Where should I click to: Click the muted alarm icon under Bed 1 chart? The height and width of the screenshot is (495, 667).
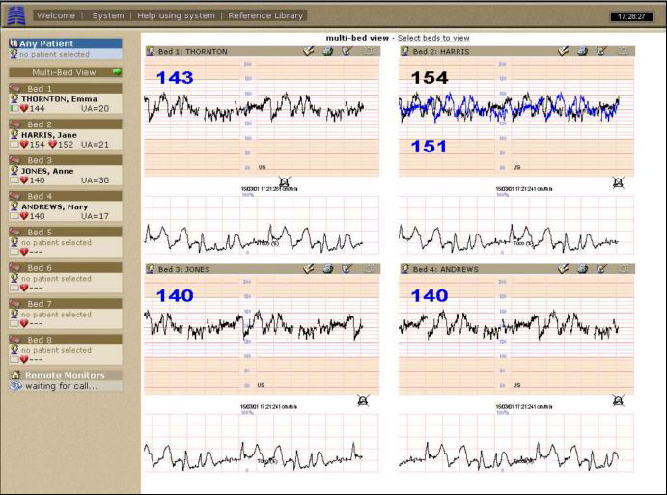[284, 181]
